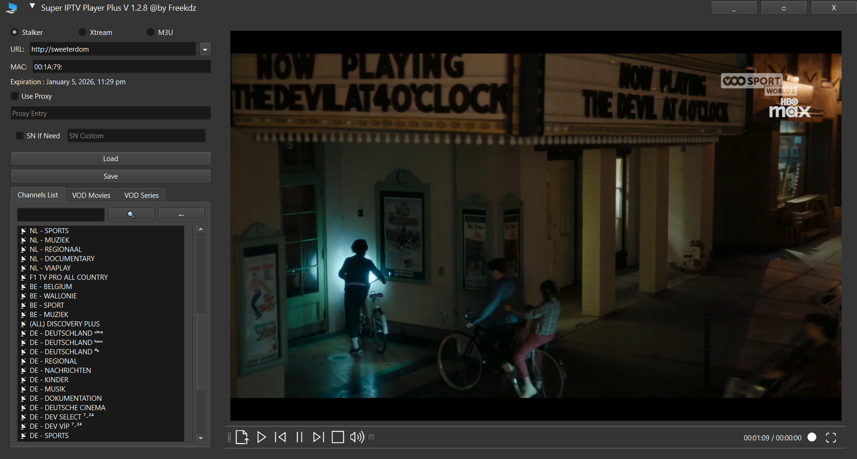Skip to the next channel
The width and height of the screenshot is (857, 459).
(319, 437)
